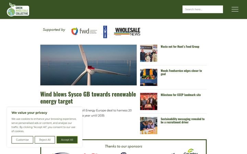The width and height of the screenshot is (247, 154).
Task: Open the Green Wholesale Collective logo home link
Action: click(18, 10)
